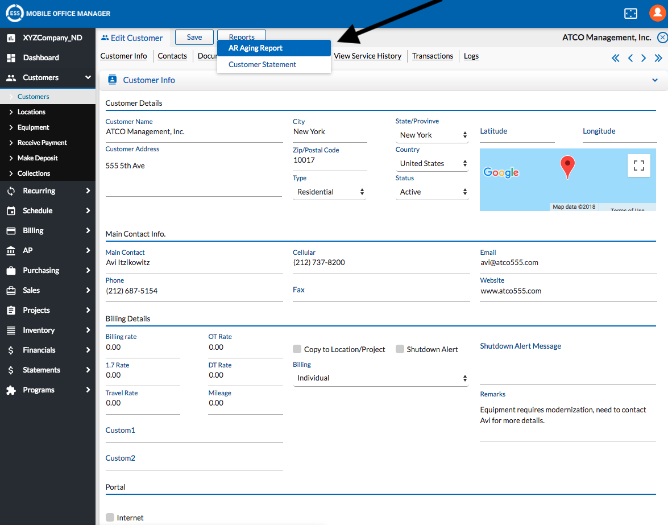
Task: Tick the Internet portal checkbox
Action: pyautogui.click(x=110, y=518)
